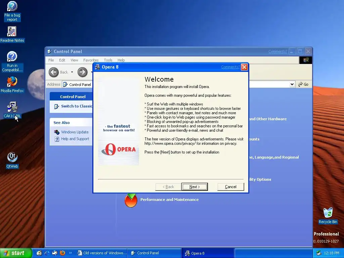The width and height of the screenshot is (344, 258).
Task: Select the Recycle Bin icon
Action: click(x=328, y=216)
